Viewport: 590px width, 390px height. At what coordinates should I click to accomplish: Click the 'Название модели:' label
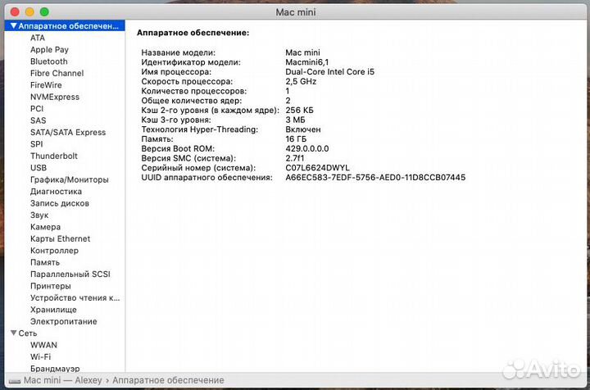179,52
